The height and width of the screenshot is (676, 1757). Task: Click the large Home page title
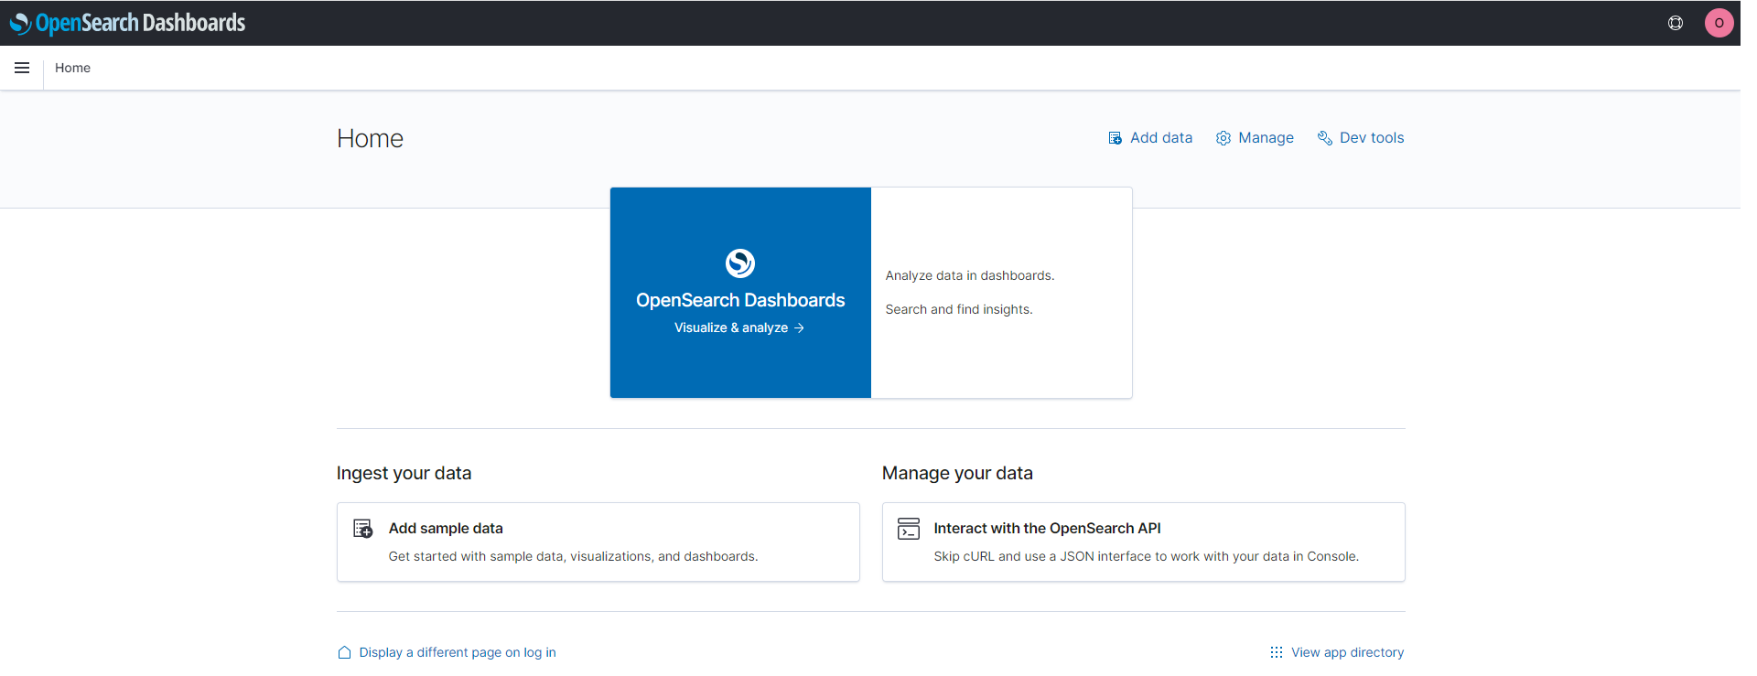[370, 138]
